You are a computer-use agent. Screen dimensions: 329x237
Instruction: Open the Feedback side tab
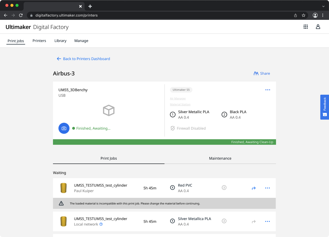coord(324,107)
